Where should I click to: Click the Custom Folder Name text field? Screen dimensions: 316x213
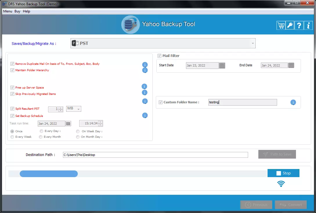coord(243,102)
